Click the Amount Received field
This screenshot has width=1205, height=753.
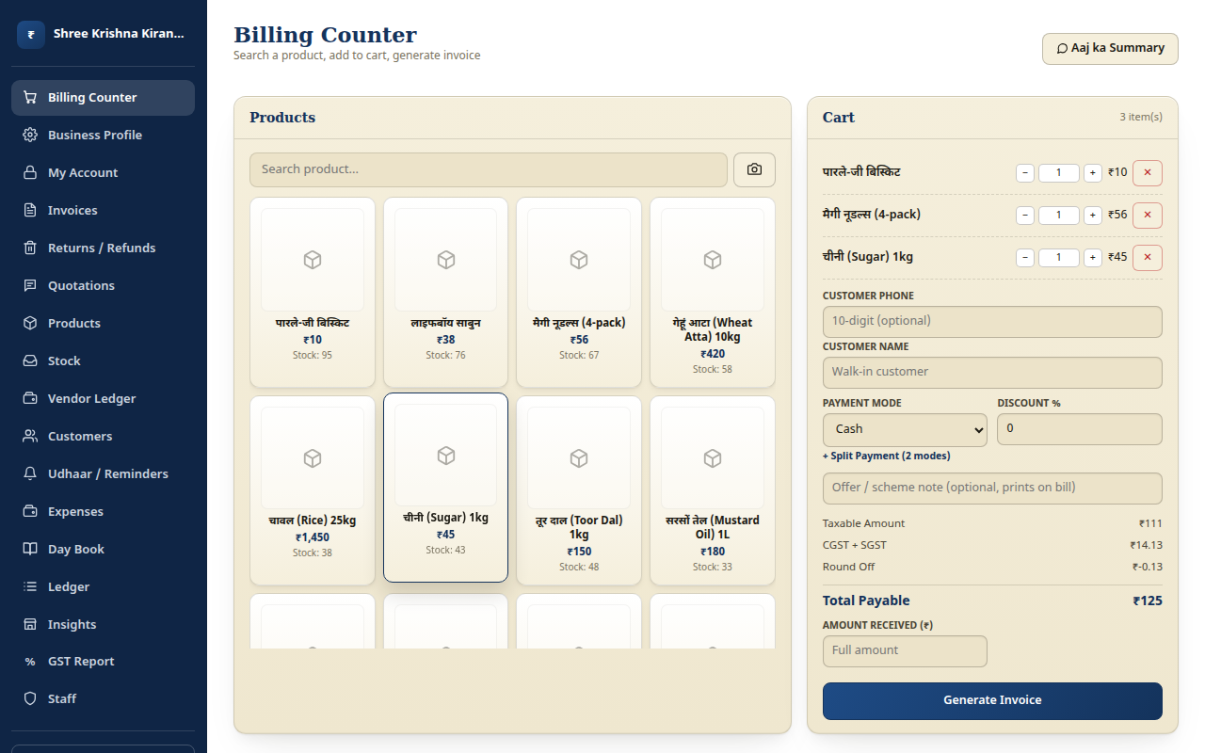(905, 651)
